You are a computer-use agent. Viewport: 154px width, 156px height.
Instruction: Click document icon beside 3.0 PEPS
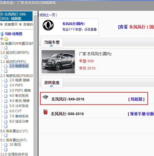(x=6, y=85)
